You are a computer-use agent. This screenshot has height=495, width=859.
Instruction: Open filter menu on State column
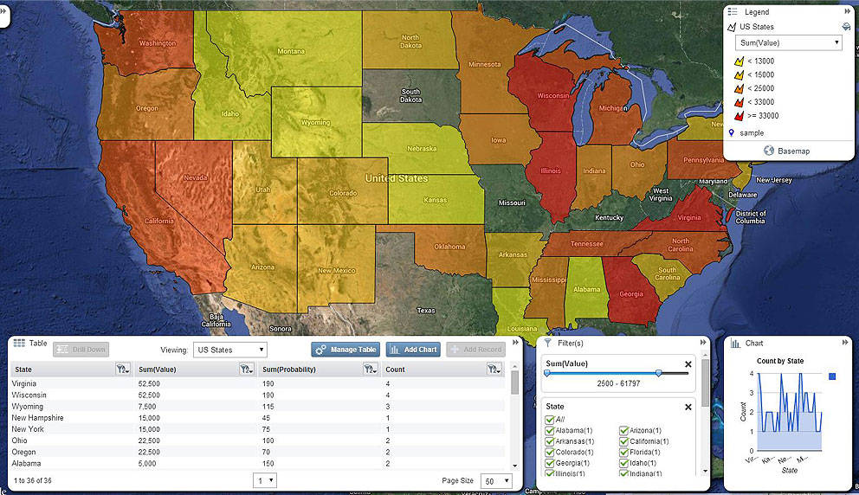122,370
